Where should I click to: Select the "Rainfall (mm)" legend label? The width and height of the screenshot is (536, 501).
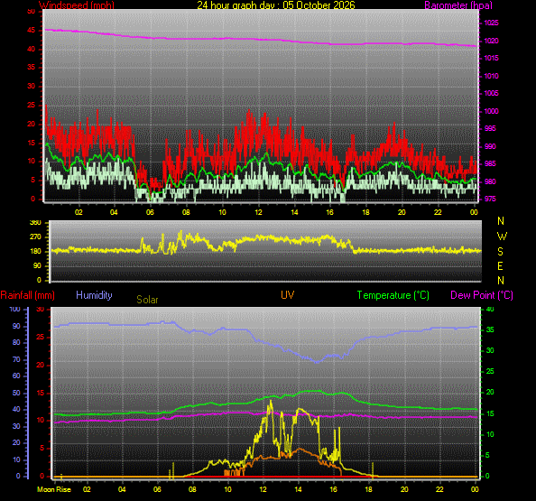[x=28, y=295]
